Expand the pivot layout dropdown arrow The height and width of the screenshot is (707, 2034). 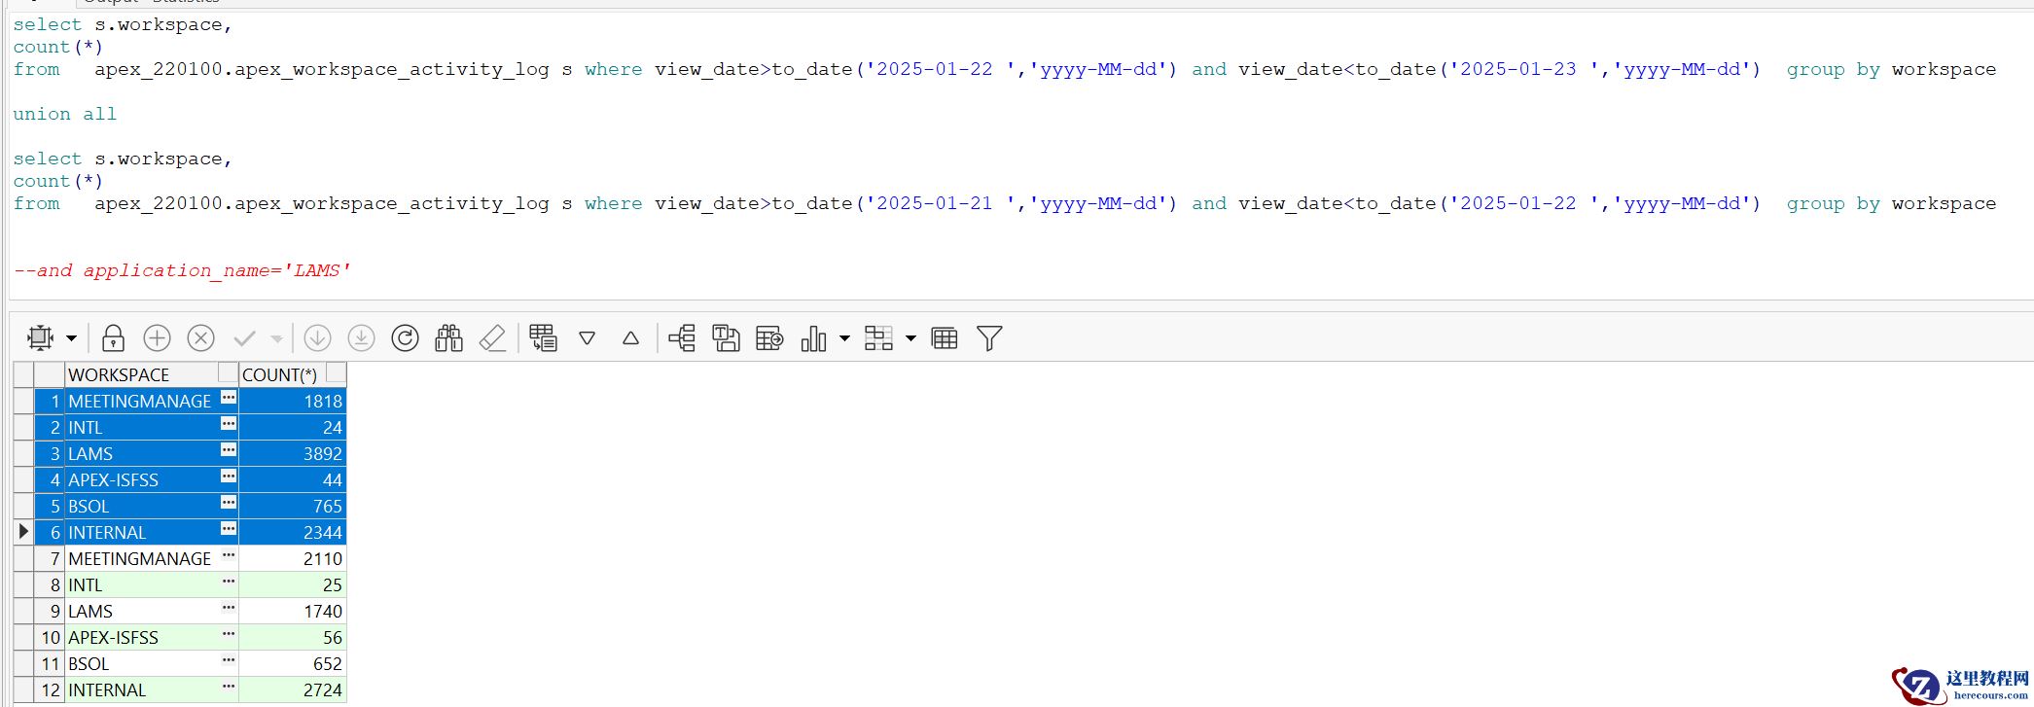pyautogui.click(x=910, y=338)
